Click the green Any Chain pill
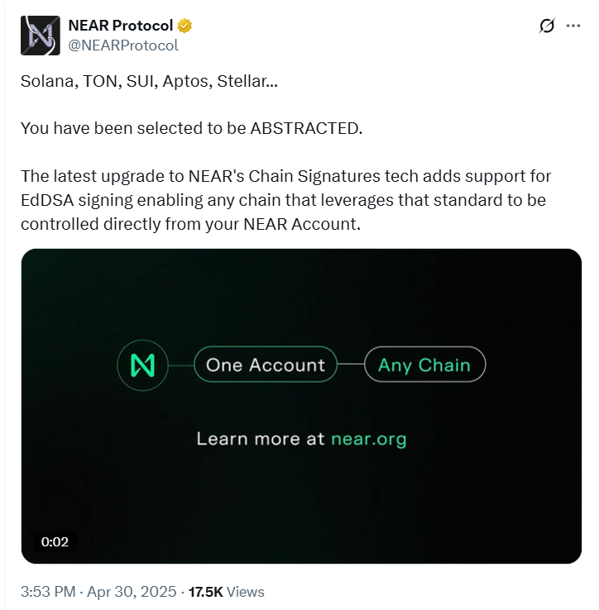Image resolution: width=599 pixels, height=610 pixels. pos(424,365)
